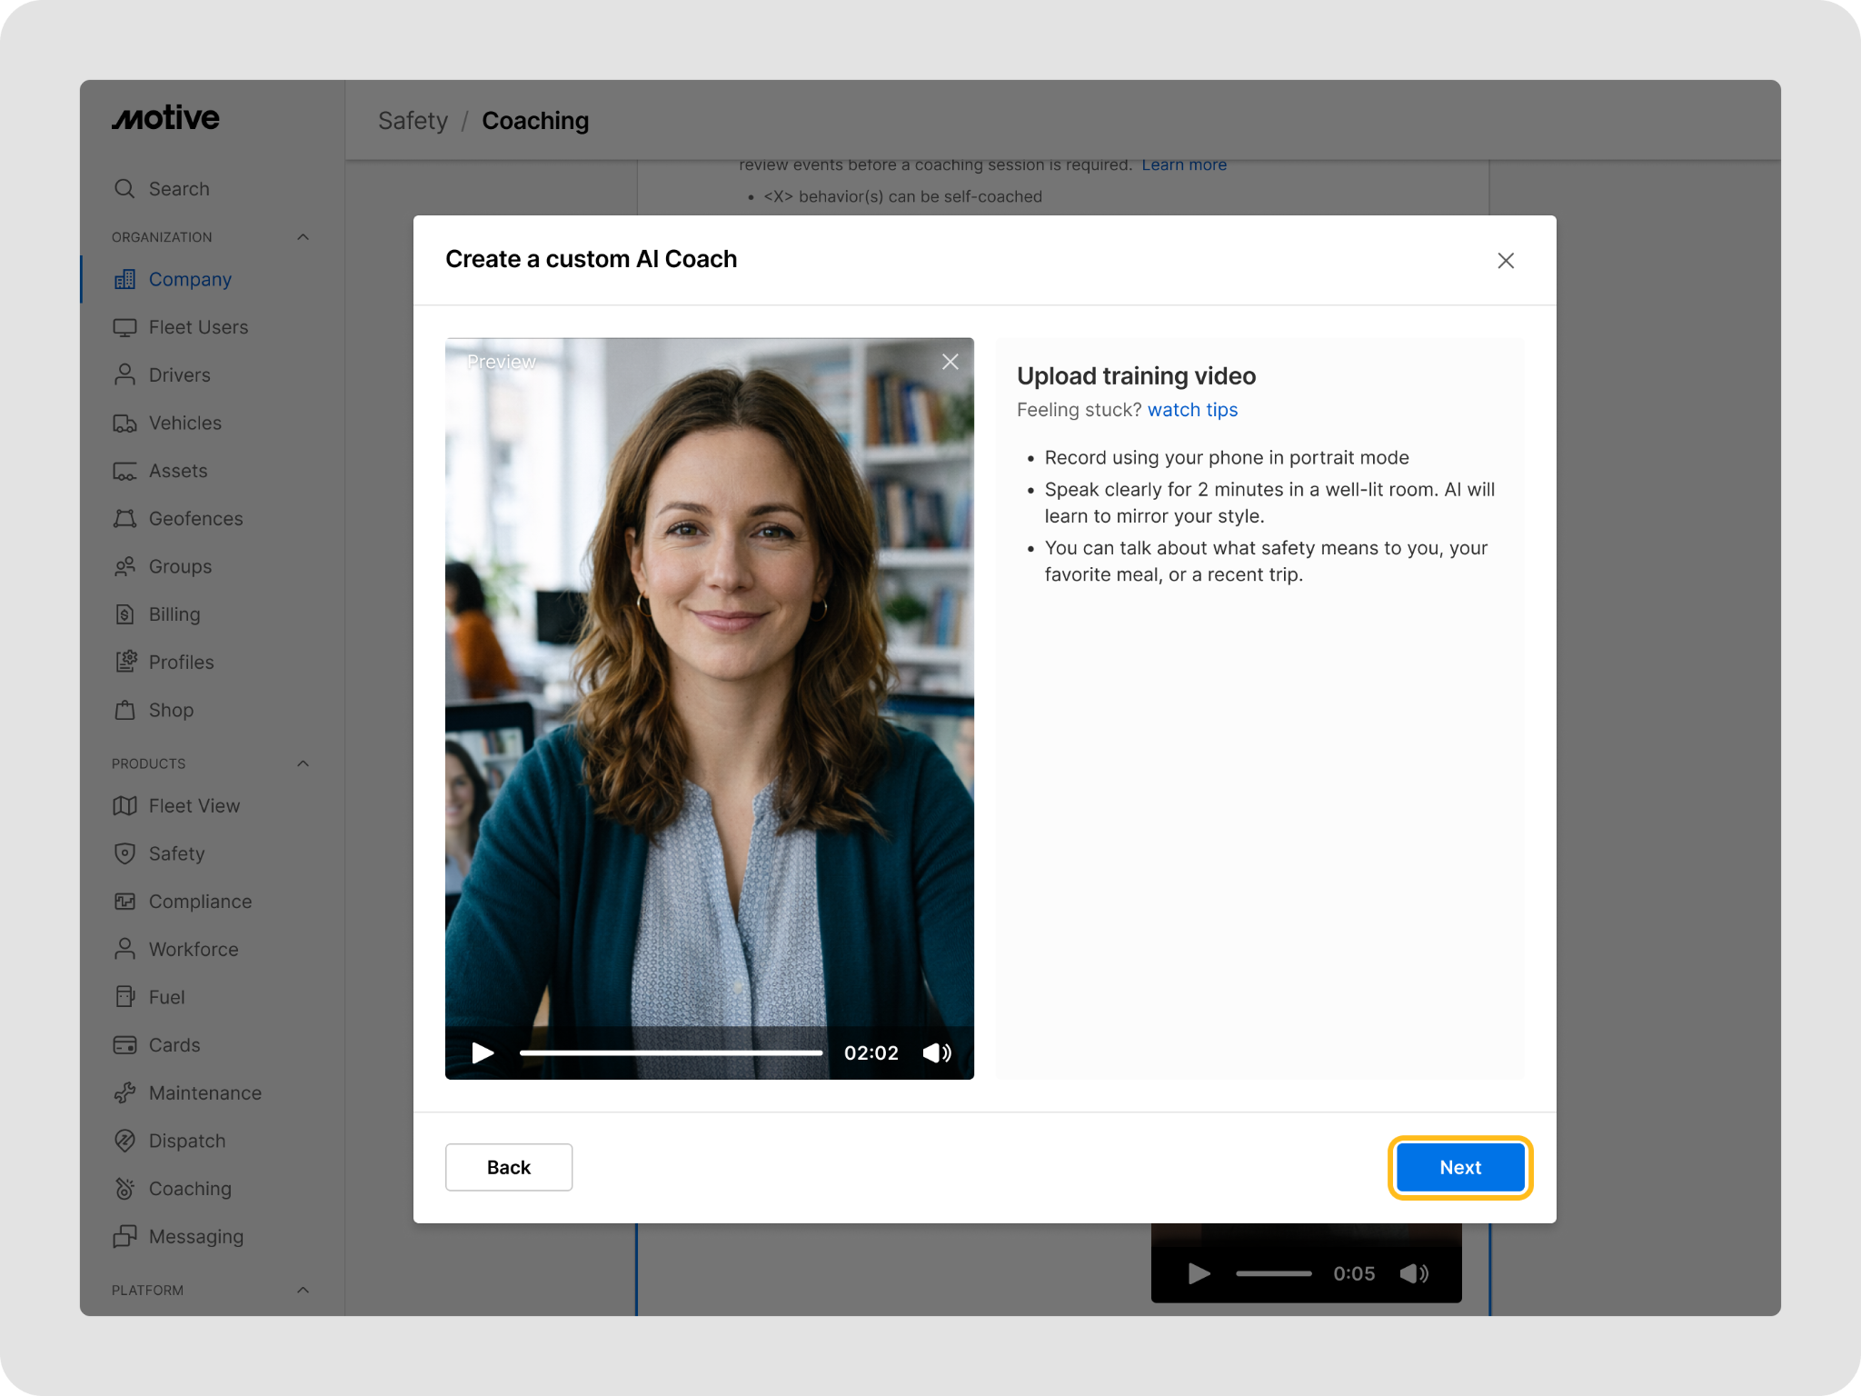
Task: Open the Compliance product page
Action: tap(201, 901)
